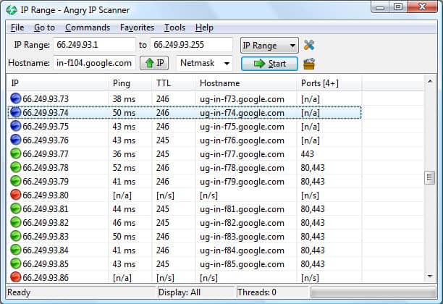Click the green status icon for 66.249.93.78
The width and height of the screenshot is (443, 304).
click(x=15, y=167)
